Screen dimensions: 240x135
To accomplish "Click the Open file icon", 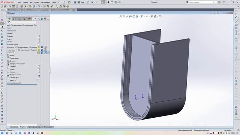I will coord(69,2).
